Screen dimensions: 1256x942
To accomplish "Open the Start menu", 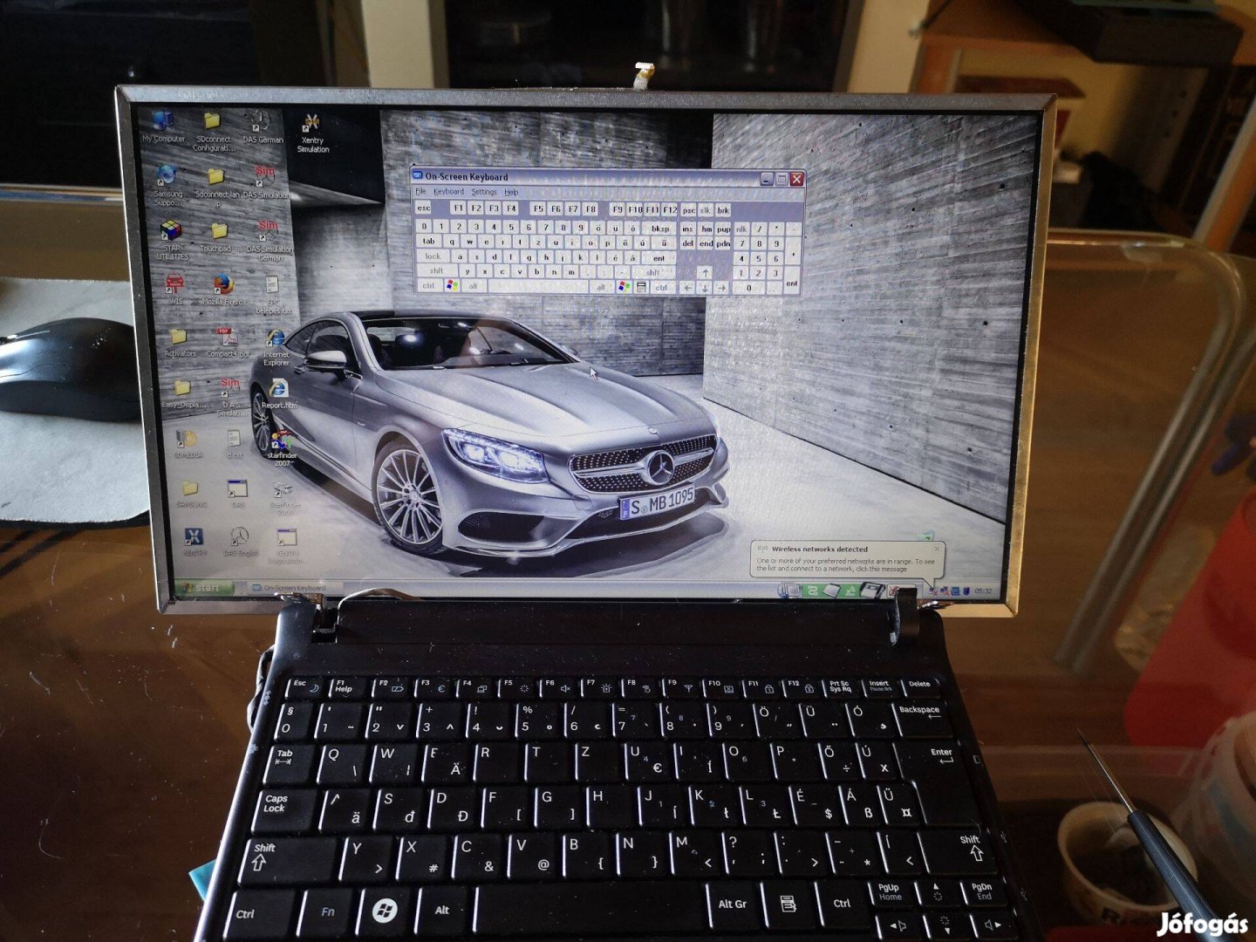I will (203, 588).
